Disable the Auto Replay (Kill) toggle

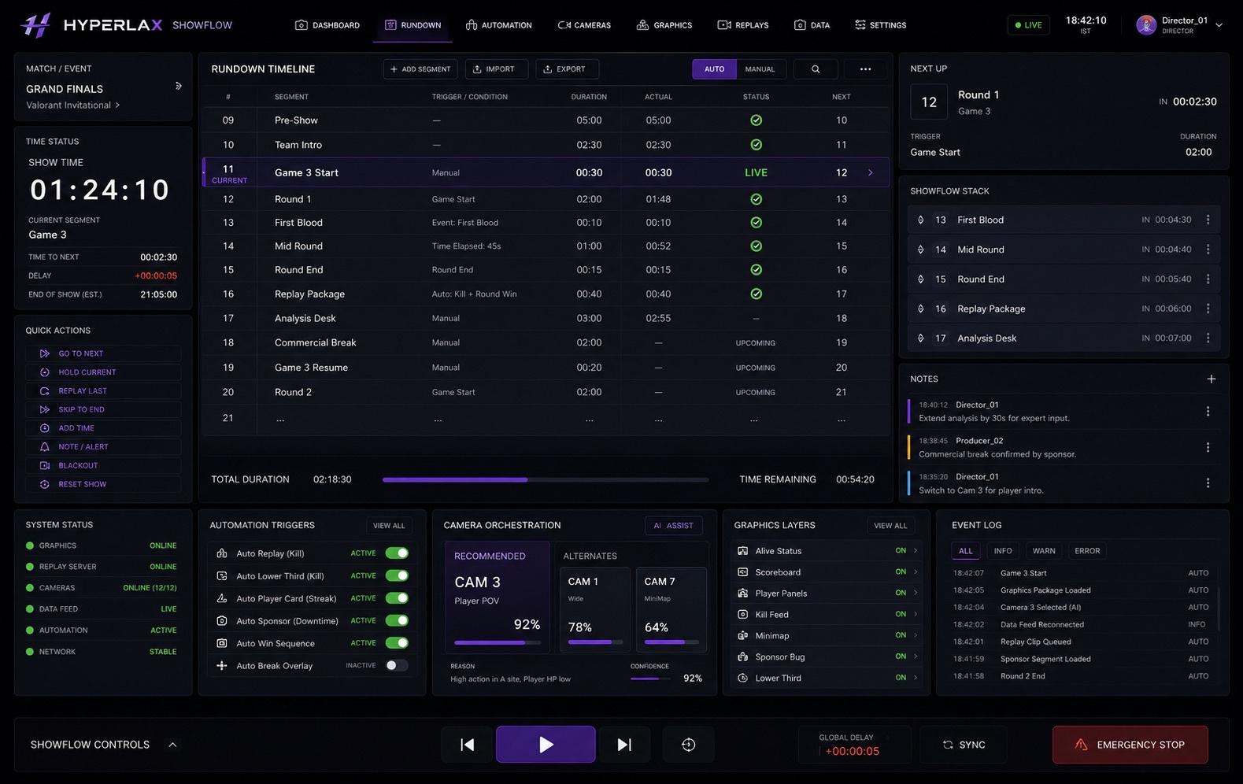click(x=397, y=553)
